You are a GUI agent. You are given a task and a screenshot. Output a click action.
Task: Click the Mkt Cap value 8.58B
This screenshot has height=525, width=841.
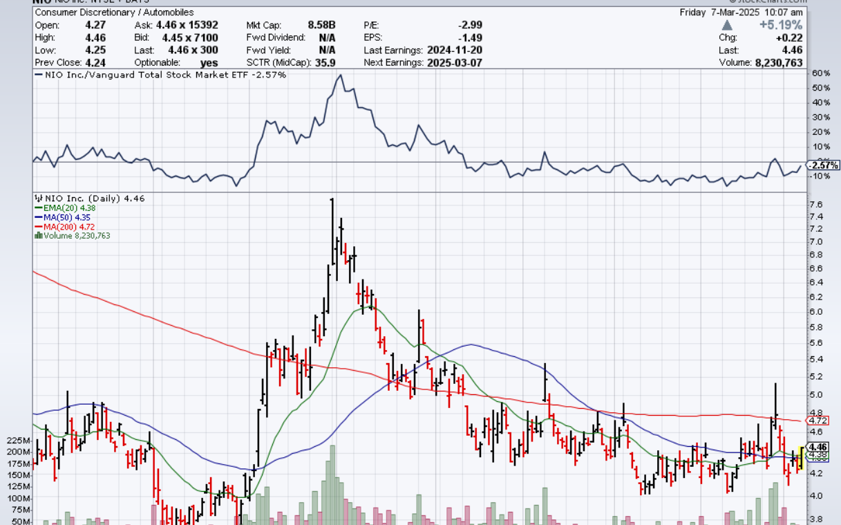pos(321,25)
